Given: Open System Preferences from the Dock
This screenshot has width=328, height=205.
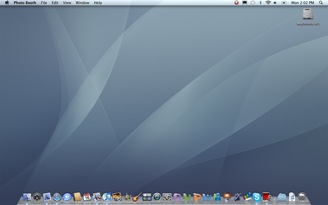Looking at the screenshot, I should click(167, 197).
